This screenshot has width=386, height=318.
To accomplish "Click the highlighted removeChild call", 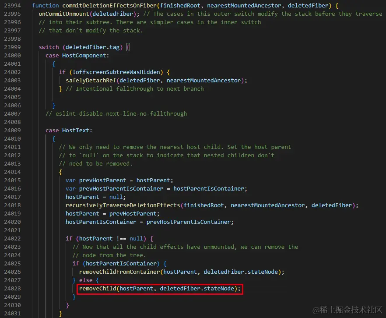I will [x=159, y=289].
